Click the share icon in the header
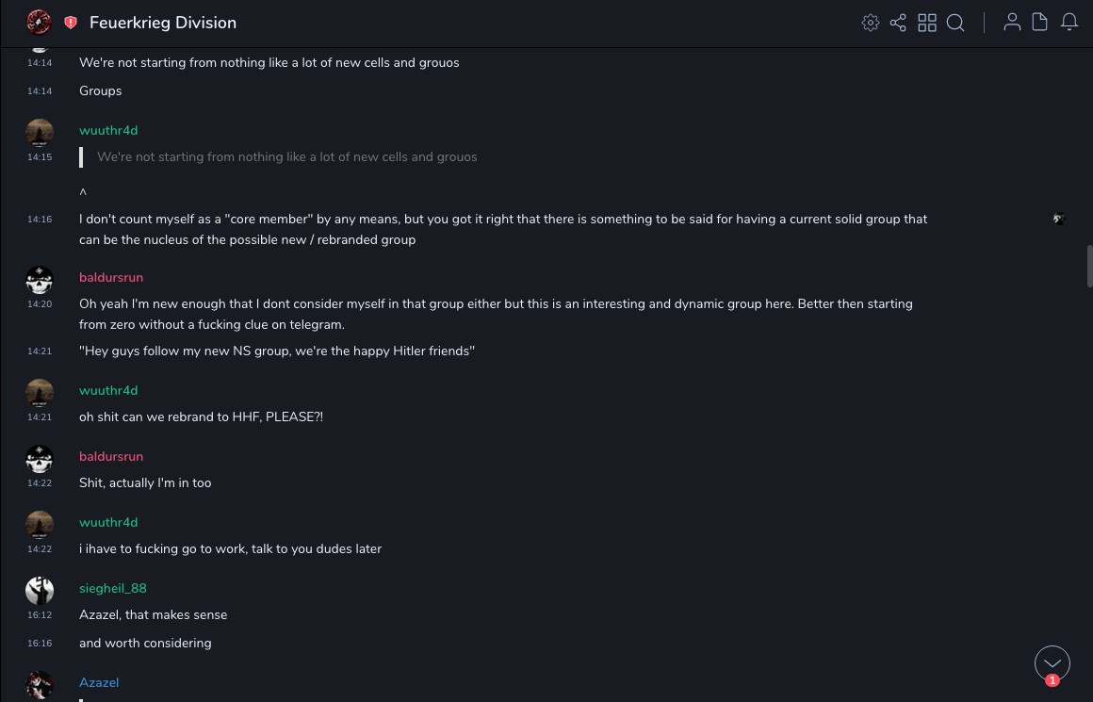1093x702 pixels. [x=898, y=23]
